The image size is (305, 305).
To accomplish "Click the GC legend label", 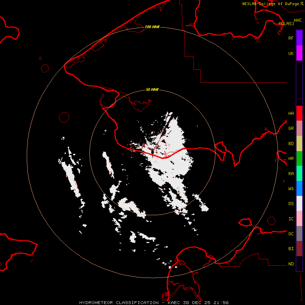I will [x=291, y=233].
